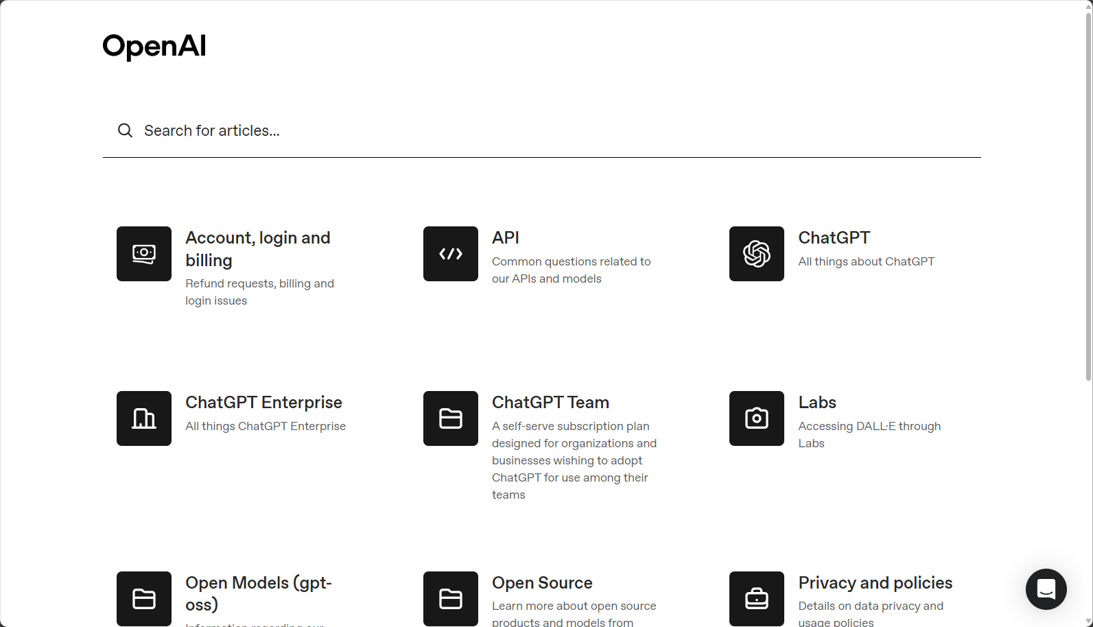Click the OpenAI logo

[154, 47]
